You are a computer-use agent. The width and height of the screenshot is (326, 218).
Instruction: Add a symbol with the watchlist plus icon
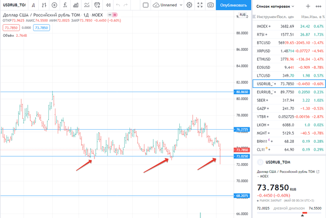(x=308, y=7)
